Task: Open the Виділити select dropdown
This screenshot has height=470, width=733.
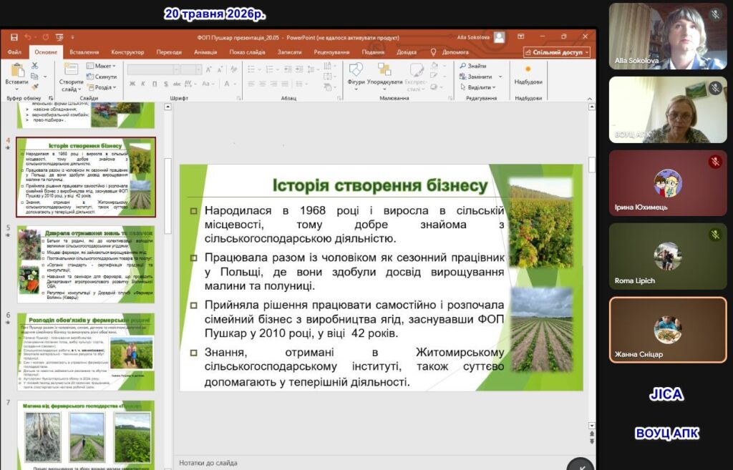Action: 477,87
